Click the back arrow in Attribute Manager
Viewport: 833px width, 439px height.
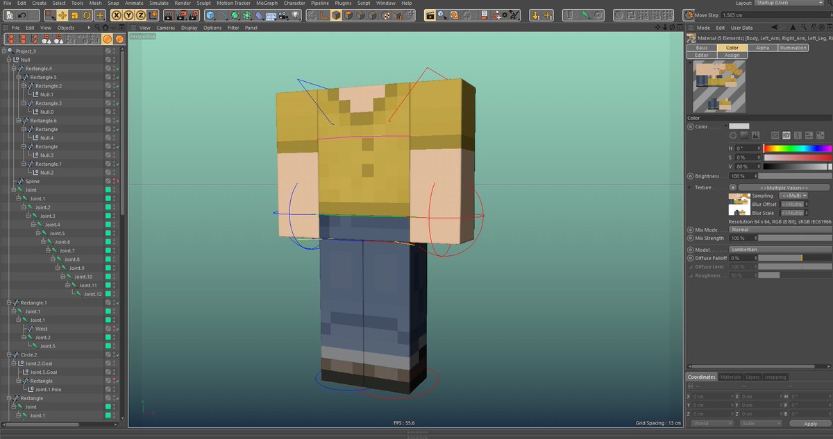[x=775, y=28]
